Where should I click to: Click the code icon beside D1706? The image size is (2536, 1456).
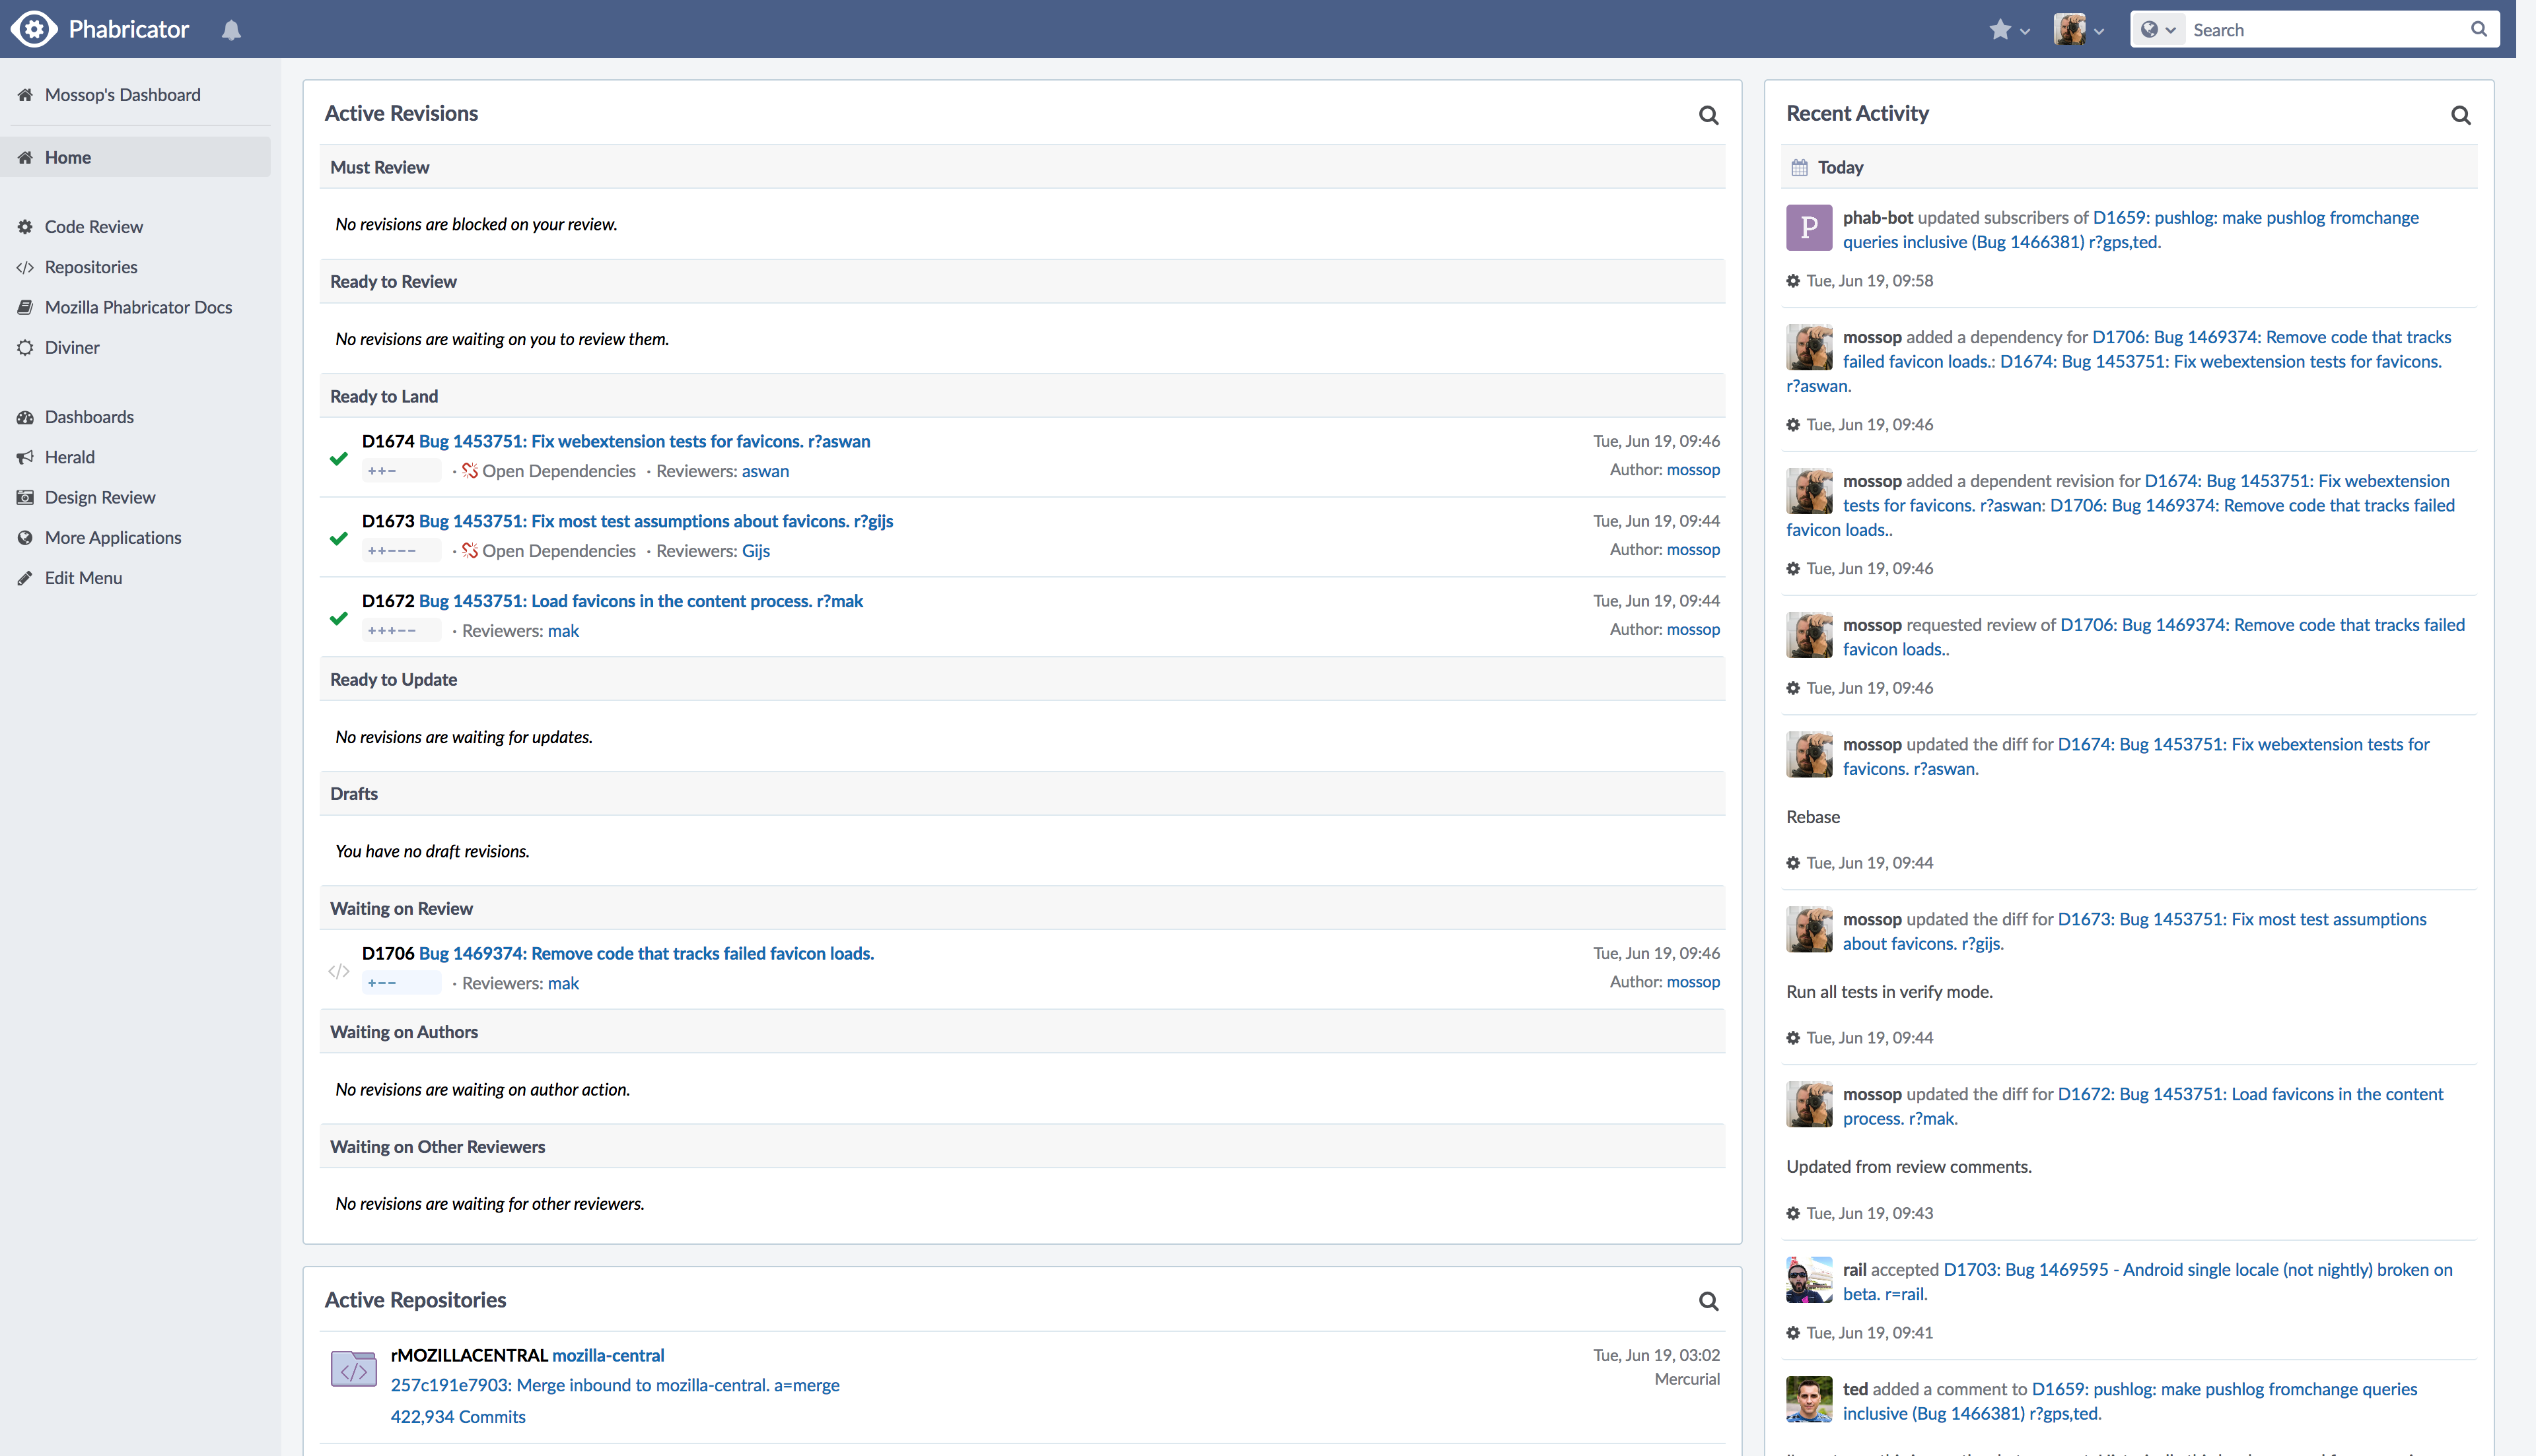click(x=338, y=971)
